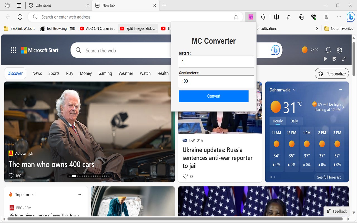
Task: Open page settings gear icon
Action: pyautogui.click(x=339, y=50)
